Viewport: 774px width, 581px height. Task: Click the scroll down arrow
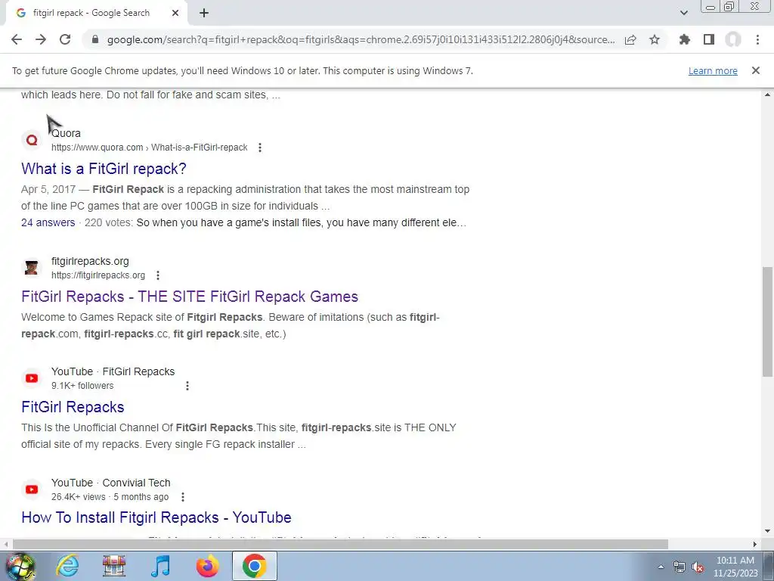pyautogui.click(x=767, y=532)
